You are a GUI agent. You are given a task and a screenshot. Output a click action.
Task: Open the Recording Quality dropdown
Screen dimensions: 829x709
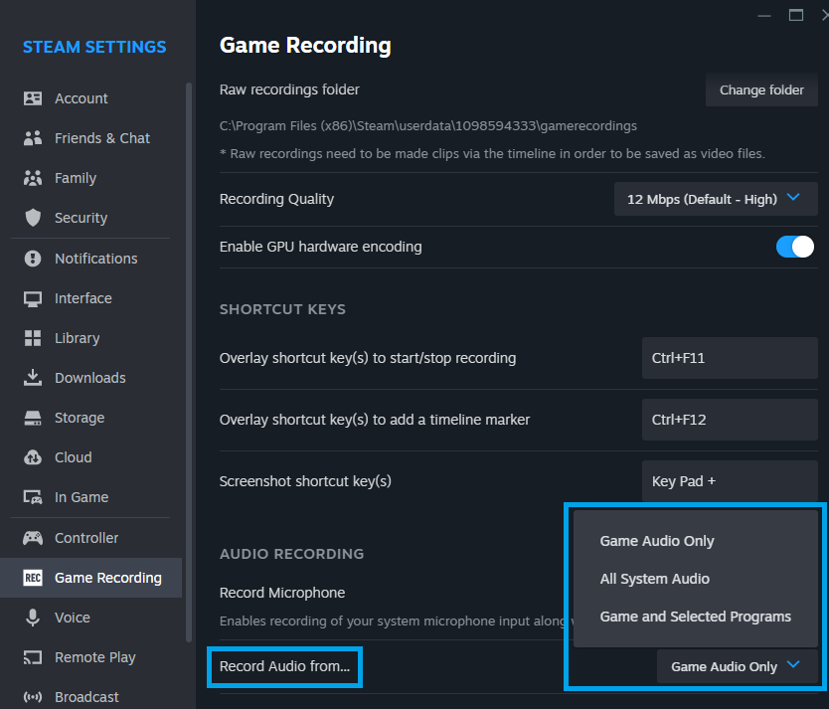click(x=716, y=199)
